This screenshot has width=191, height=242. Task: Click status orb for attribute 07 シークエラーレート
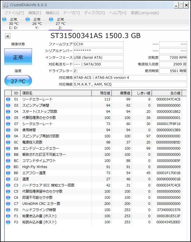(8, 124)
